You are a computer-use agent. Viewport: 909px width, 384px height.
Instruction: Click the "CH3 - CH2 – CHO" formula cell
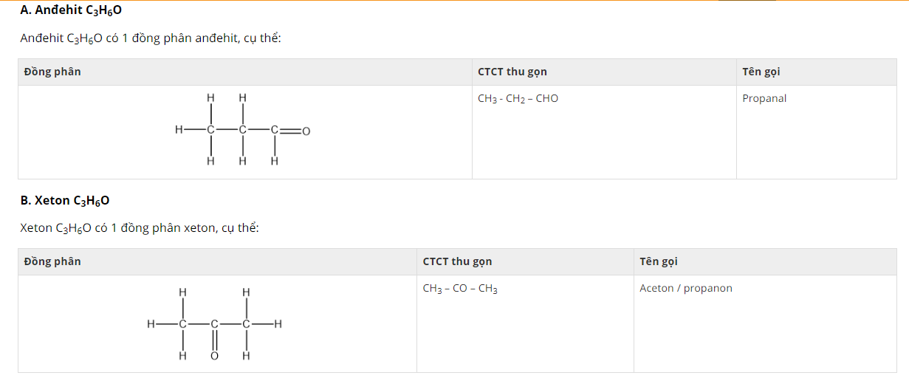click(518, 98)
